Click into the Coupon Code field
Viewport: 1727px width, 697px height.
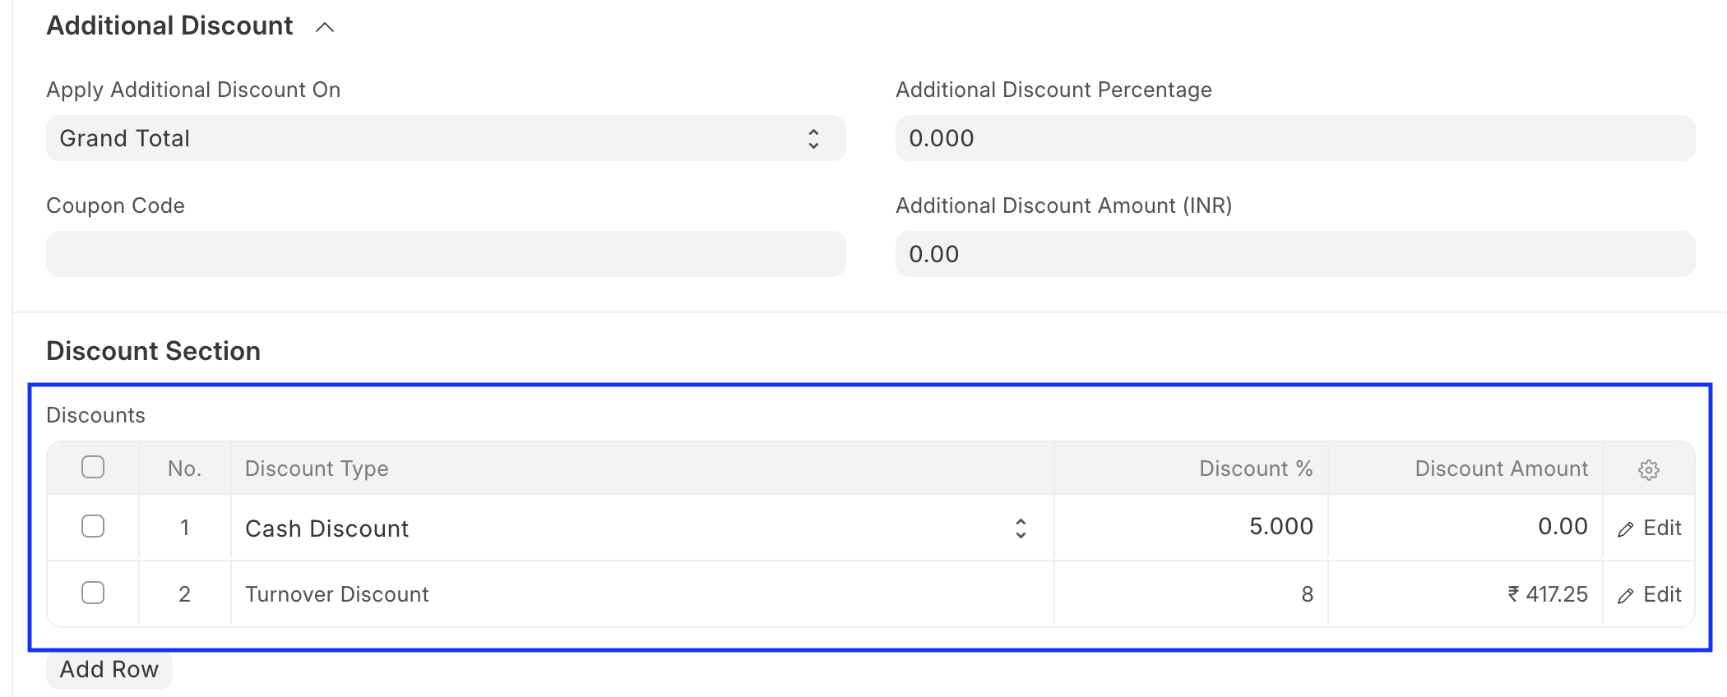coord(446,254)
